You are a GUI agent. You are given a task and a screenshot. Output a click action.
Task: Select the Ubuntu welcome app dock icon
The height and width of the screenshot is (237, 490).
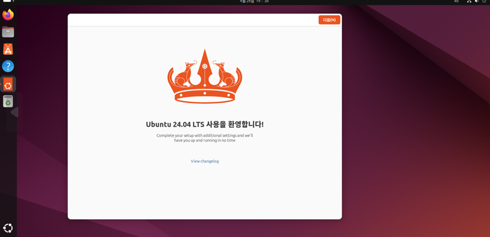pos(8,84)
